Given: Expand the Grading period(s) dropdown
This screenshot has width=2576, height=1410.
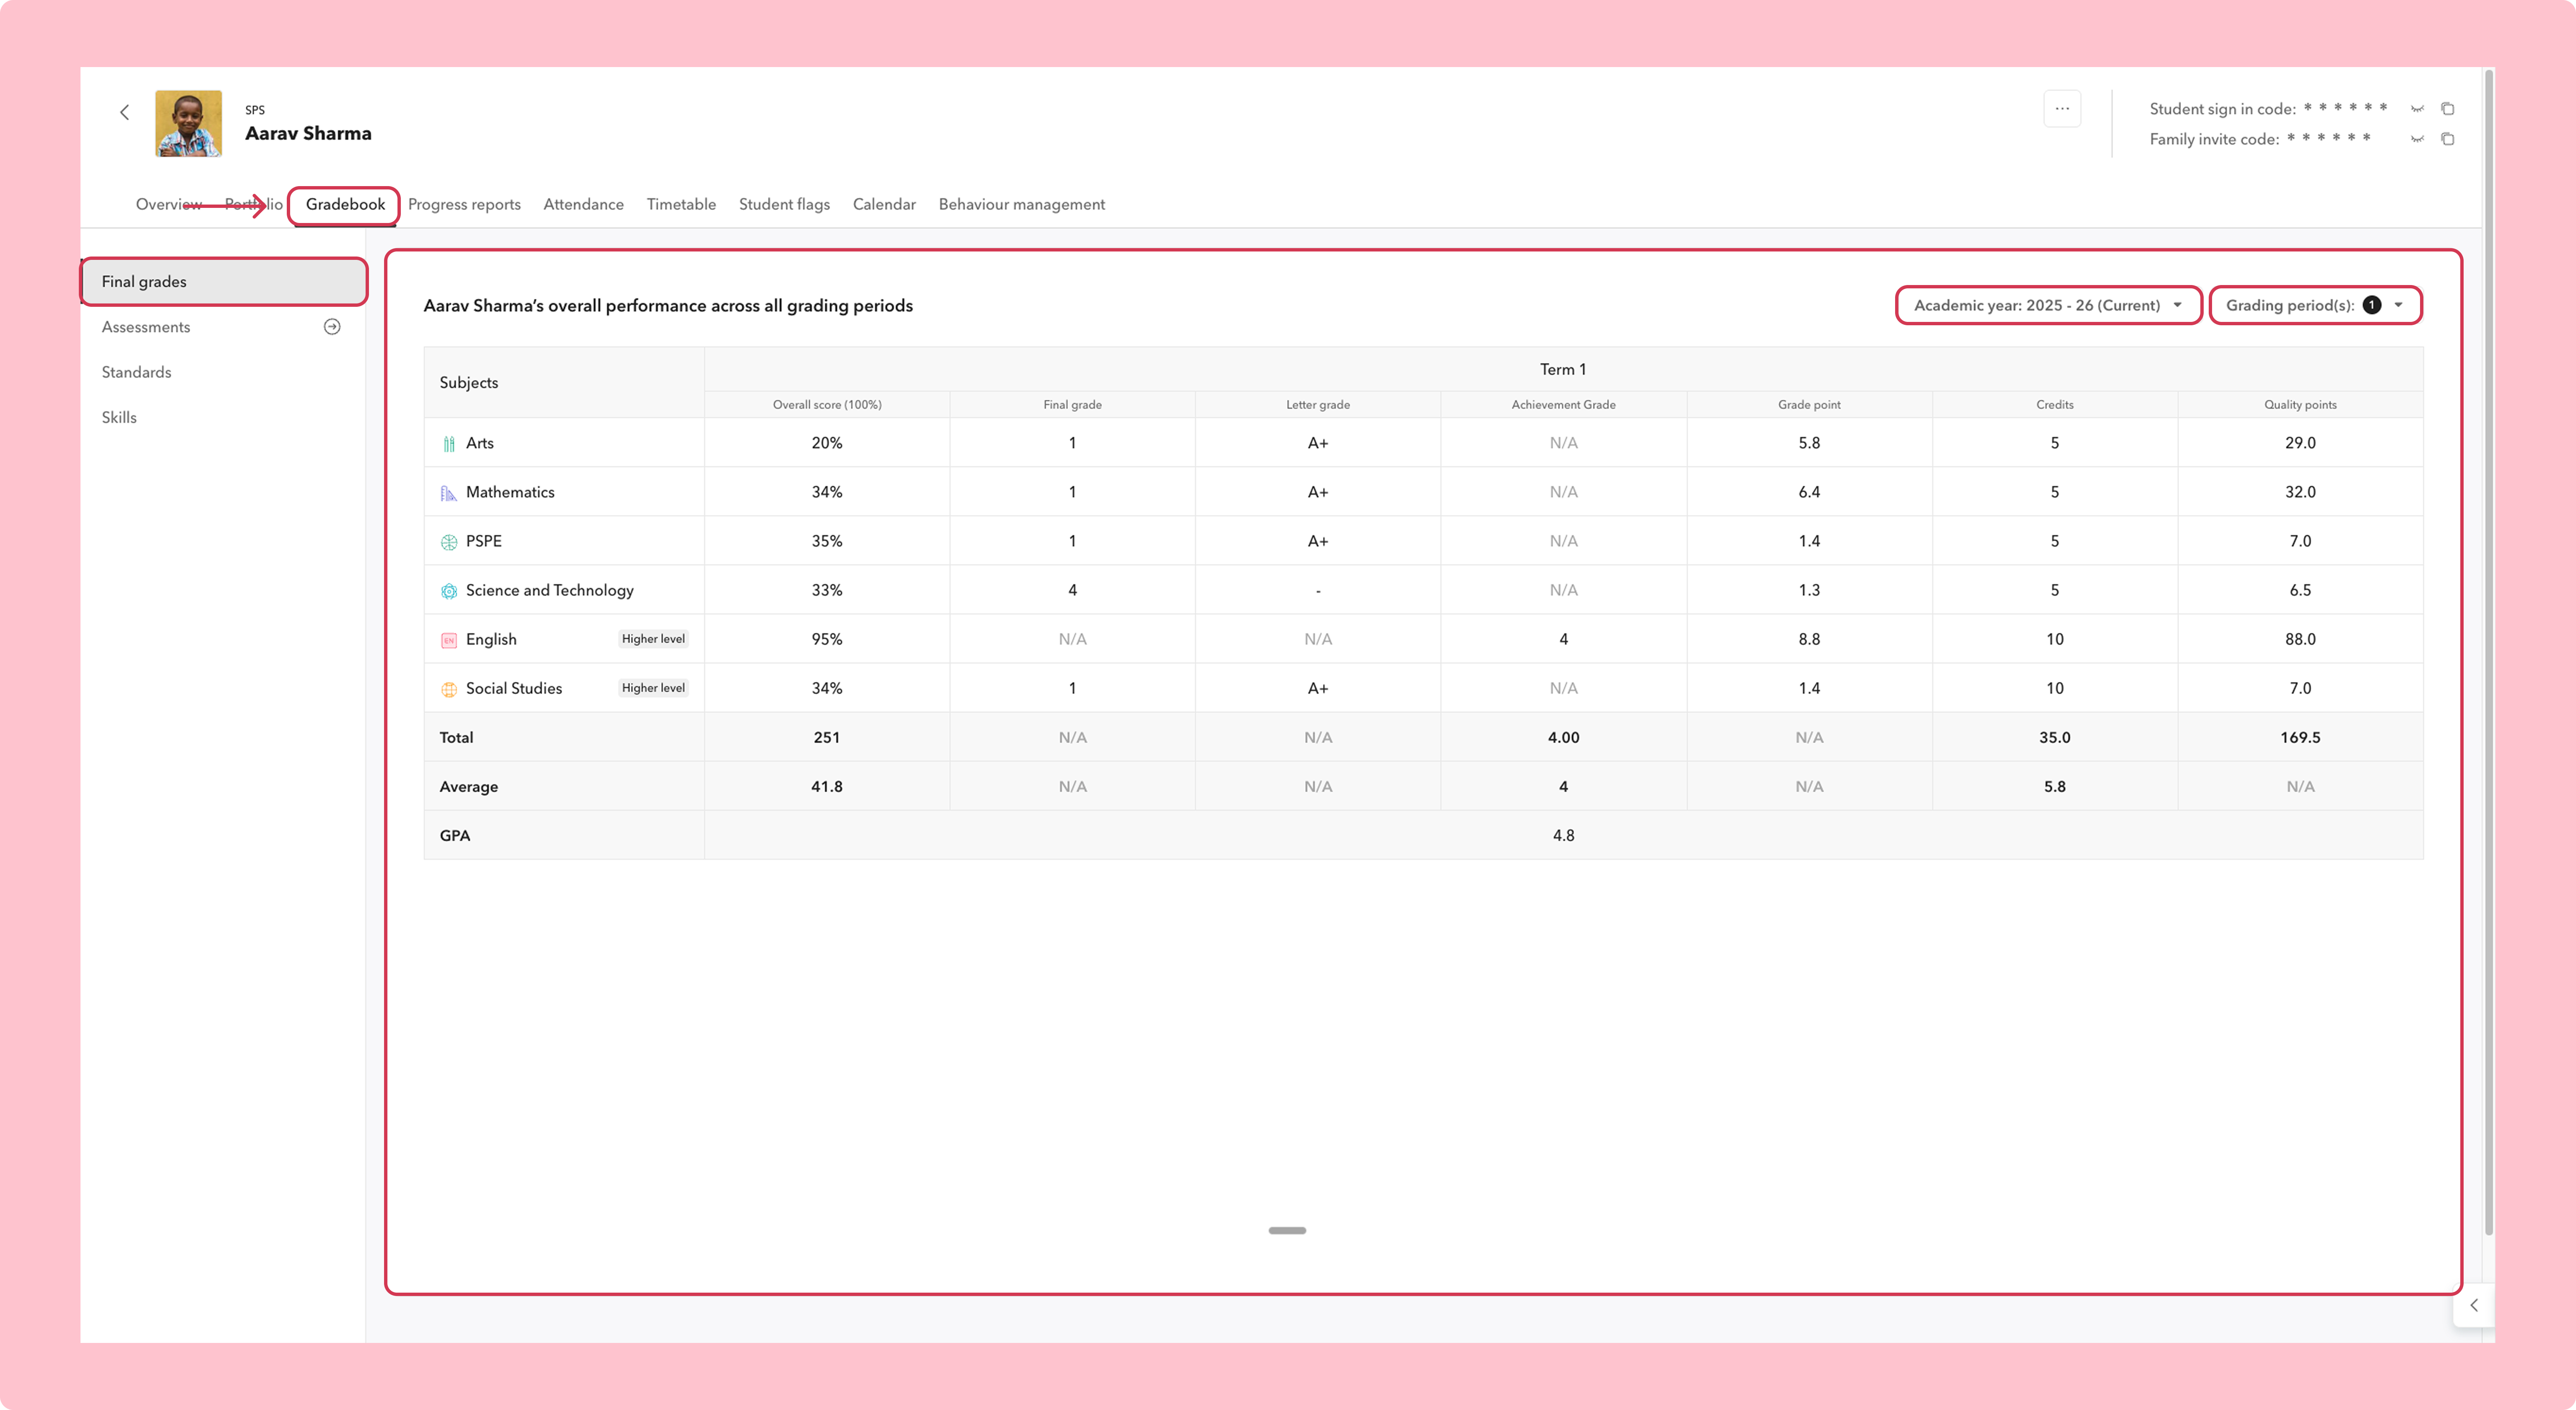Looking at the screenshot, I should [2315, 306].
